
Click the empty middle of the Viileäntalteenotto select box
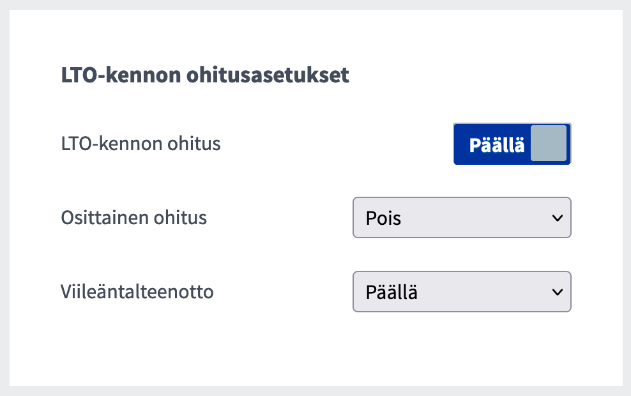pyautogui.click(x=479, y=292)
